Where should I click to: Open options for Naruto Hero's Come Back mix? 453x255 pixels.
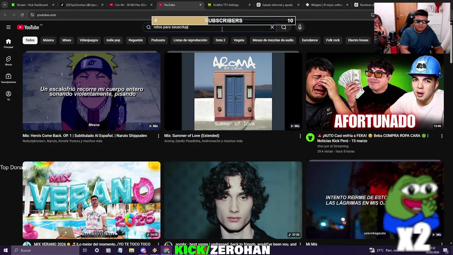(158, 136)
